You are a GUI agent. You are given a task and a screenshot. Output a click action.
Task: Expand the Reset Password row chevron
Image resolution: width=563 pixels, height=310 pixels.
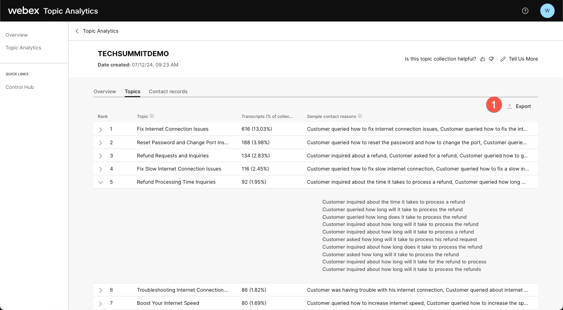click(100, 143)
